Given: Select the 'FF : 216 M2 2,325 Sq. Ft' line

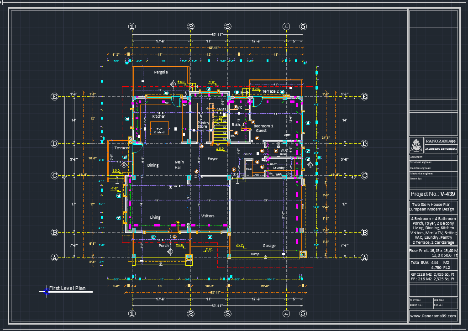Looking at the screenshot, I should point(432,279).
